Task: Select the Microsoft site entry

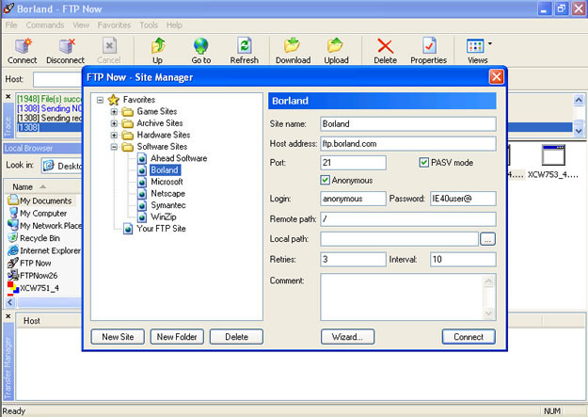Action: [167, 182]
